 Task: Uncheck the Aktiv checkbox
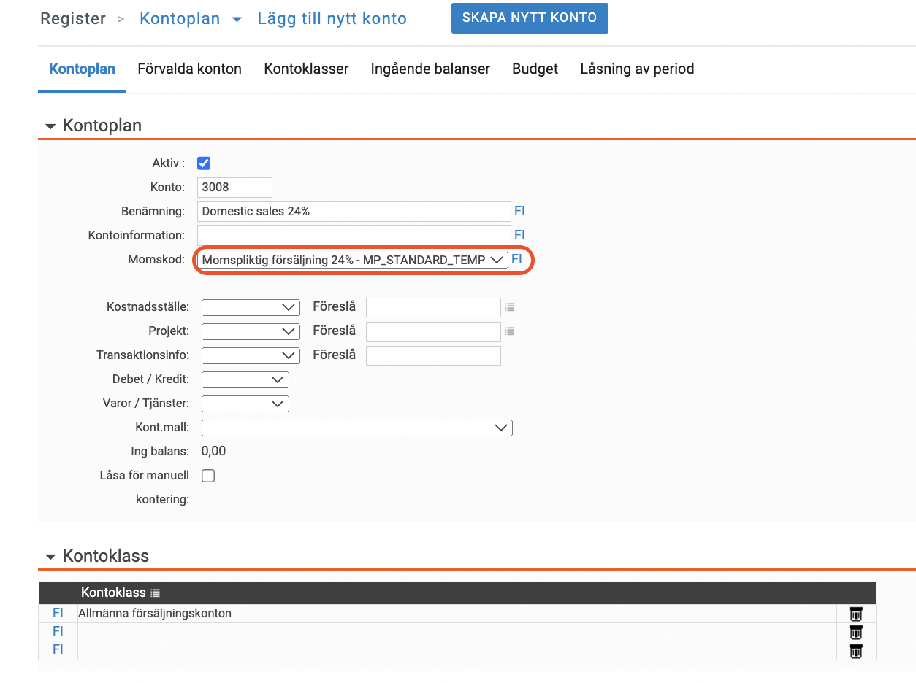(204, 163)
